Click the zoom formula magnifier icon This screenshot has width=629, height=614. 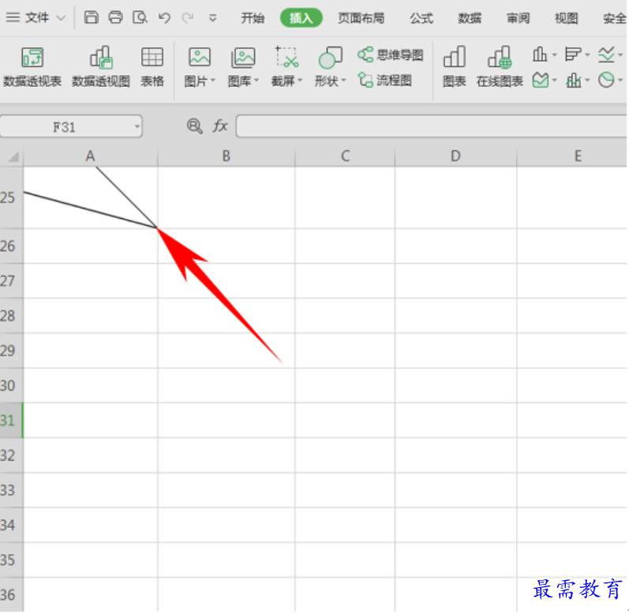195,126
